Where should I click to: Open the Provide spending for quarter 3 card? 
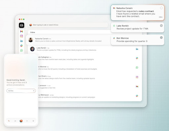[x=137, y=40]
